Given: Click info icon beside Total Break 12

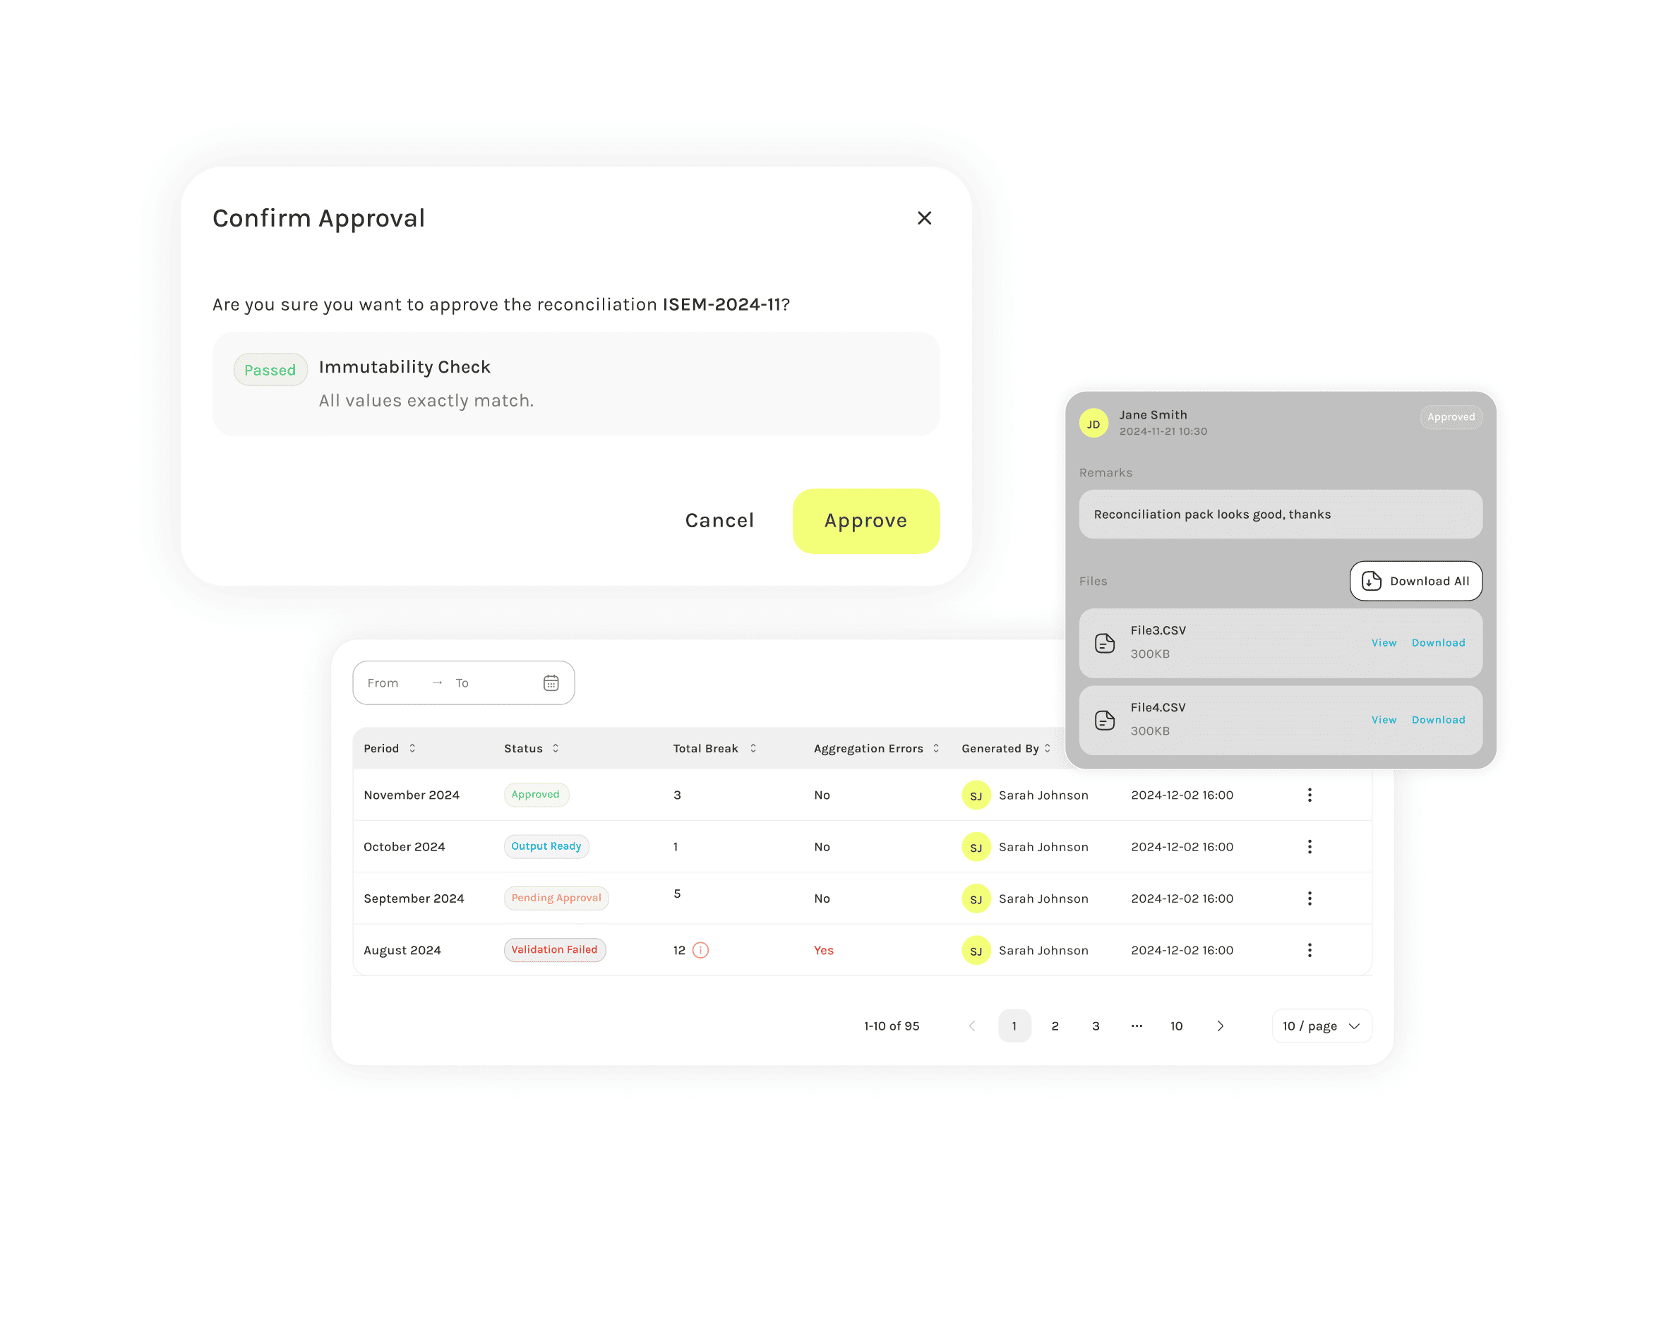Looking at the screenshot, I should point(700,950).
